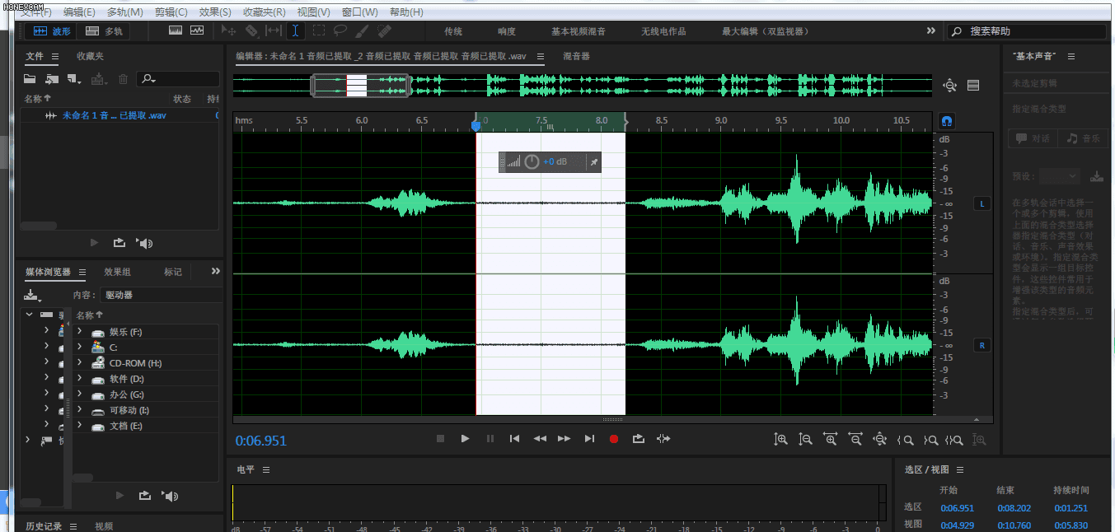
Task: Select the Razor tool in toolbar
Action: click(x=251, y=30)
